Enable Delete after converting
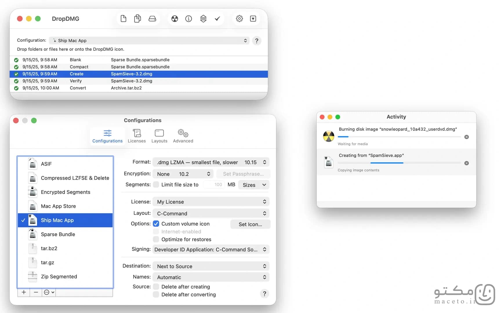Screen dimensions: 501x313 (x=156, y=294)
